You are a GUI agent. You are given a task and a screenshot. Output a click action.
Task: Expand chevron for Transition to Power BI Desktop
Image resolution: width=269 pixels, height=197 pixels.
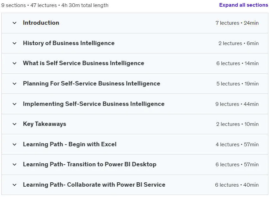click(15, 165)
